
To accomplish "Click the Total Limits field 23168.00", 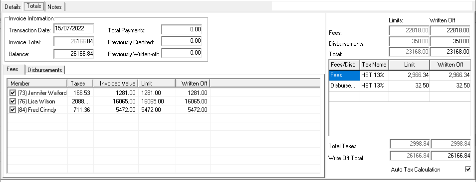I will click(x=409, y=52).
